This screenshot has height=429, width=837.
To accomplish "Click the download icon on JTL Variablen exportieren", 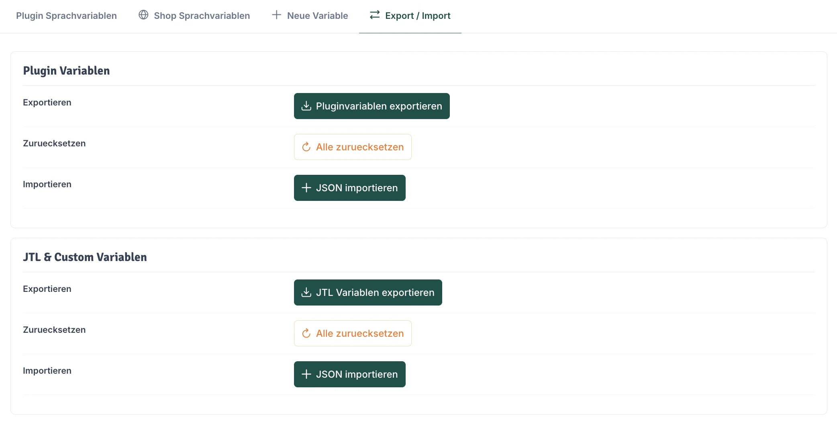I will point(306,292).
